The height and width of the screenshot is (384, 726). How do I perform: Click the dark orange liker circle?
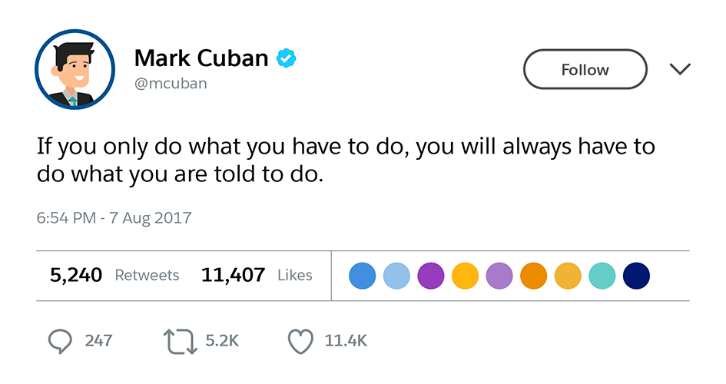533,275
